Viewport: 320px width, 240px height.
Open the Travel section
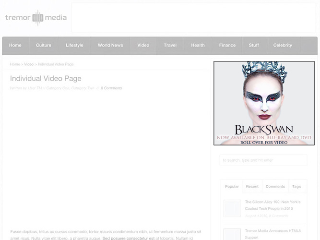pos(170,46)
